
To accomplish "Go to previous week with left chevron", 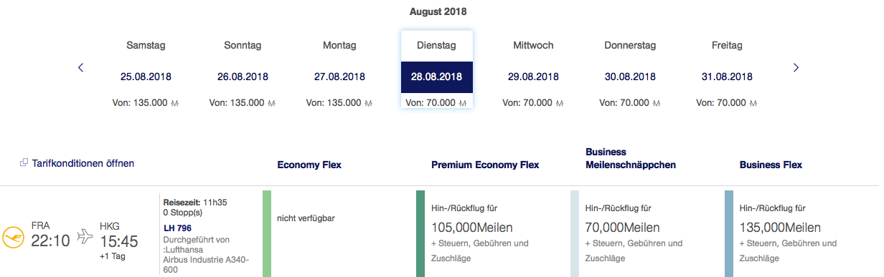I will pyautogui.click(x=80, y=68).
